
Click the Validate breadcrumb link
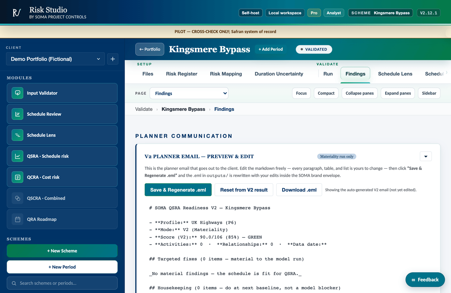click(144, 109)
